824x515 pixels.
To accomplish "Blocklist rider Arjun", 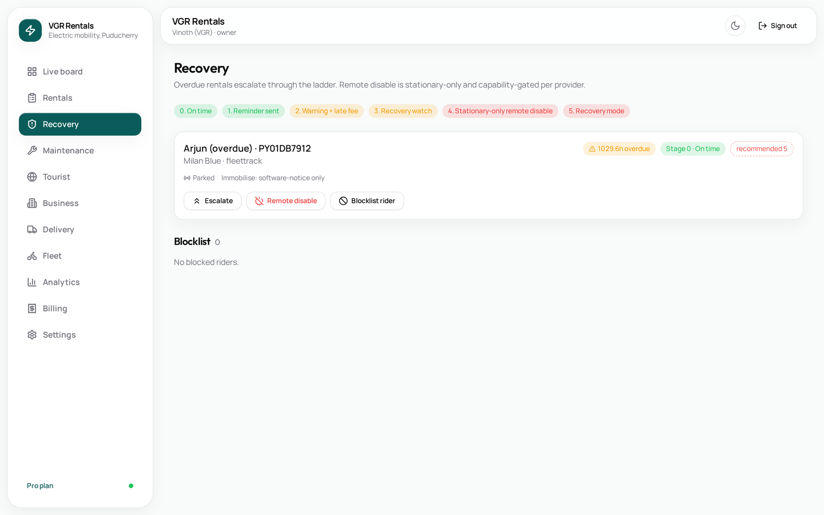I will click(367, 201).
